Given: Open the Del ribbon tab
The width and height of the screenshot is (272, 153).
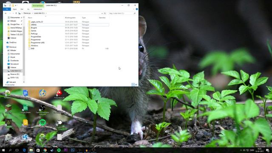Looking at the screenshot, I should click(x=22, y=9).
